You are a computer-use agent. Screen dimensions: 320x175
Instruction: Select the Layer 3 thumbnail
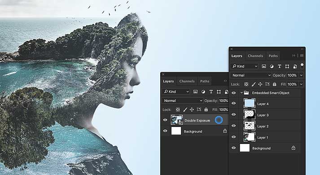click(x=250, y=114)
